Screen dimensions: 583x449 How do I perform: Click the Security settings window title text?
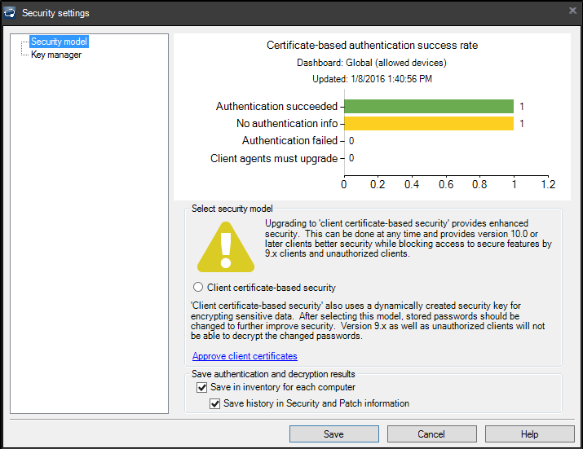pos(55,13)
